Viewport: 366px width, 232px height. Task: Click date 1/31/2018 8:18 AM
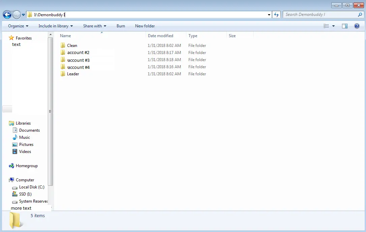click(x=164, y=60)
